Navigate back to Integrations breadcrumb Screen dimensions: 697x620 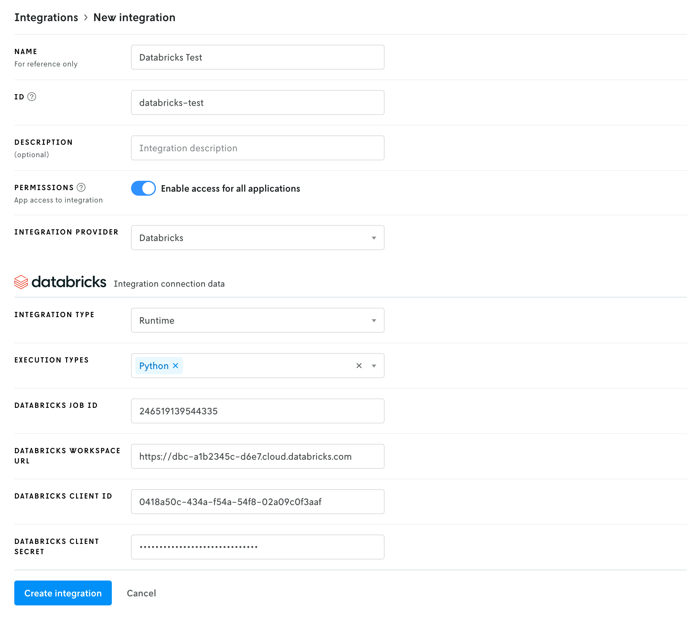click(46, 17)
